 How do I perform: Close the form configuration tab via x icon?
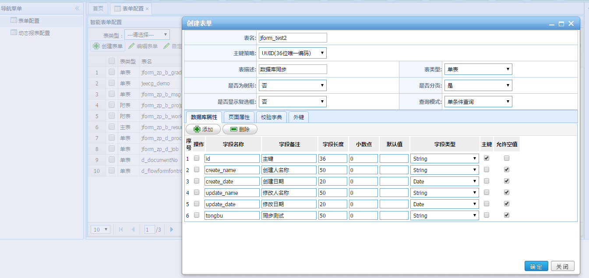[147, 9]
